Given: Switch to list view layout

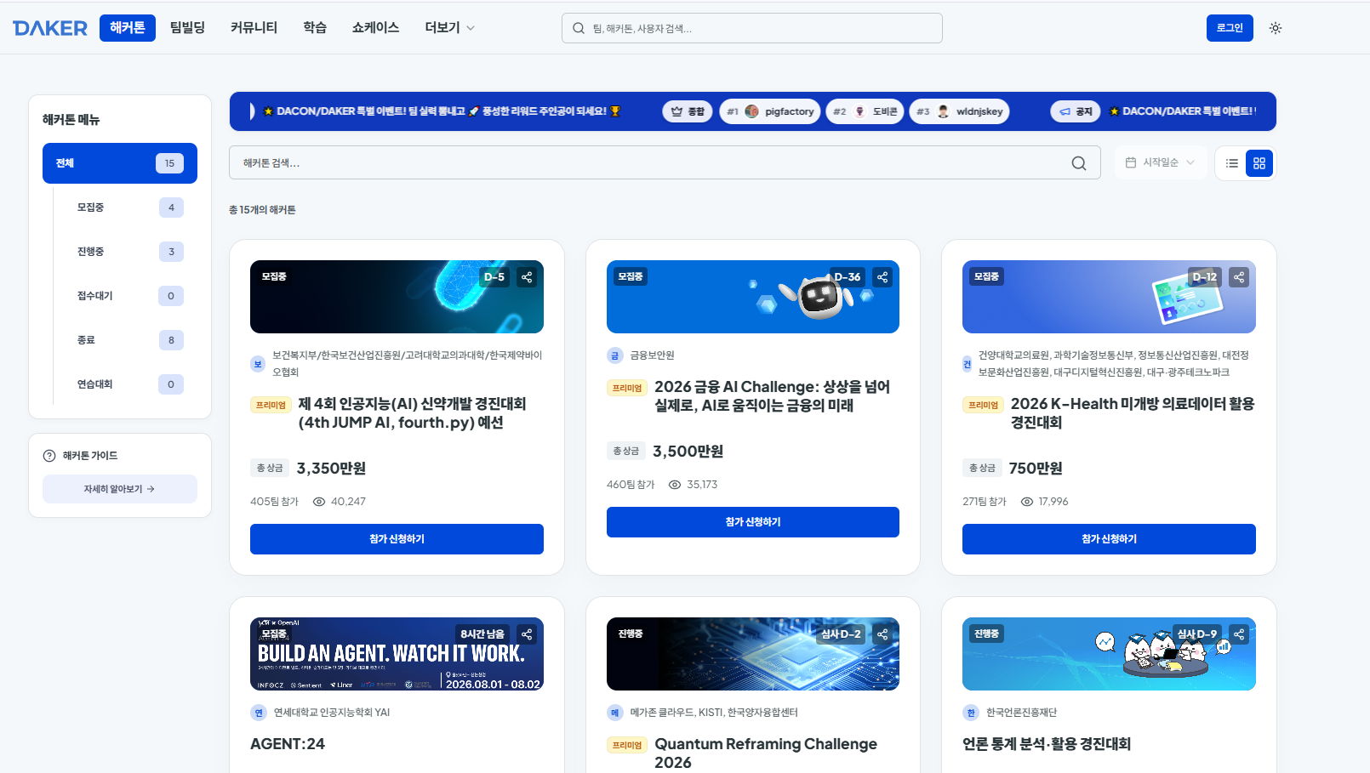Looking at the screenshot, I should 1232,163.
